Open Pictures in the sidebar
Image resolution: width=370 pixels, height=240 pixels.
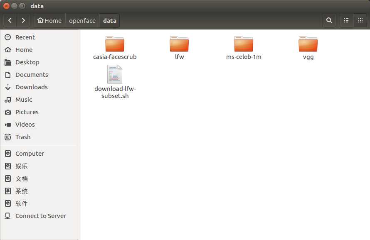pyautogui.click(x=39, y=112)
